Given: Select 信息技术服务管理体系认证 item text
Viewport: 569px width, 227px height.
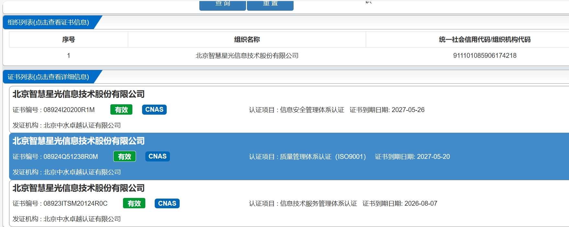Looking at the screenshot, I should pyautogui.click(x=318, y=203).
